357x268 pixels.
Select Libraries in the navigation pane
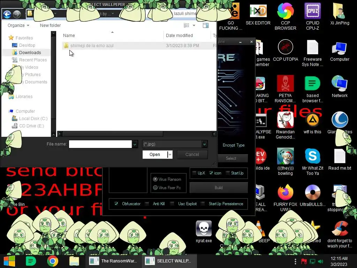pos(24,96)
